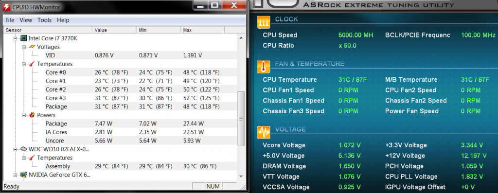This screenshot has width=498, height=193.
Task: Click the Sensor column header
Action: click(x=48, y=30)
